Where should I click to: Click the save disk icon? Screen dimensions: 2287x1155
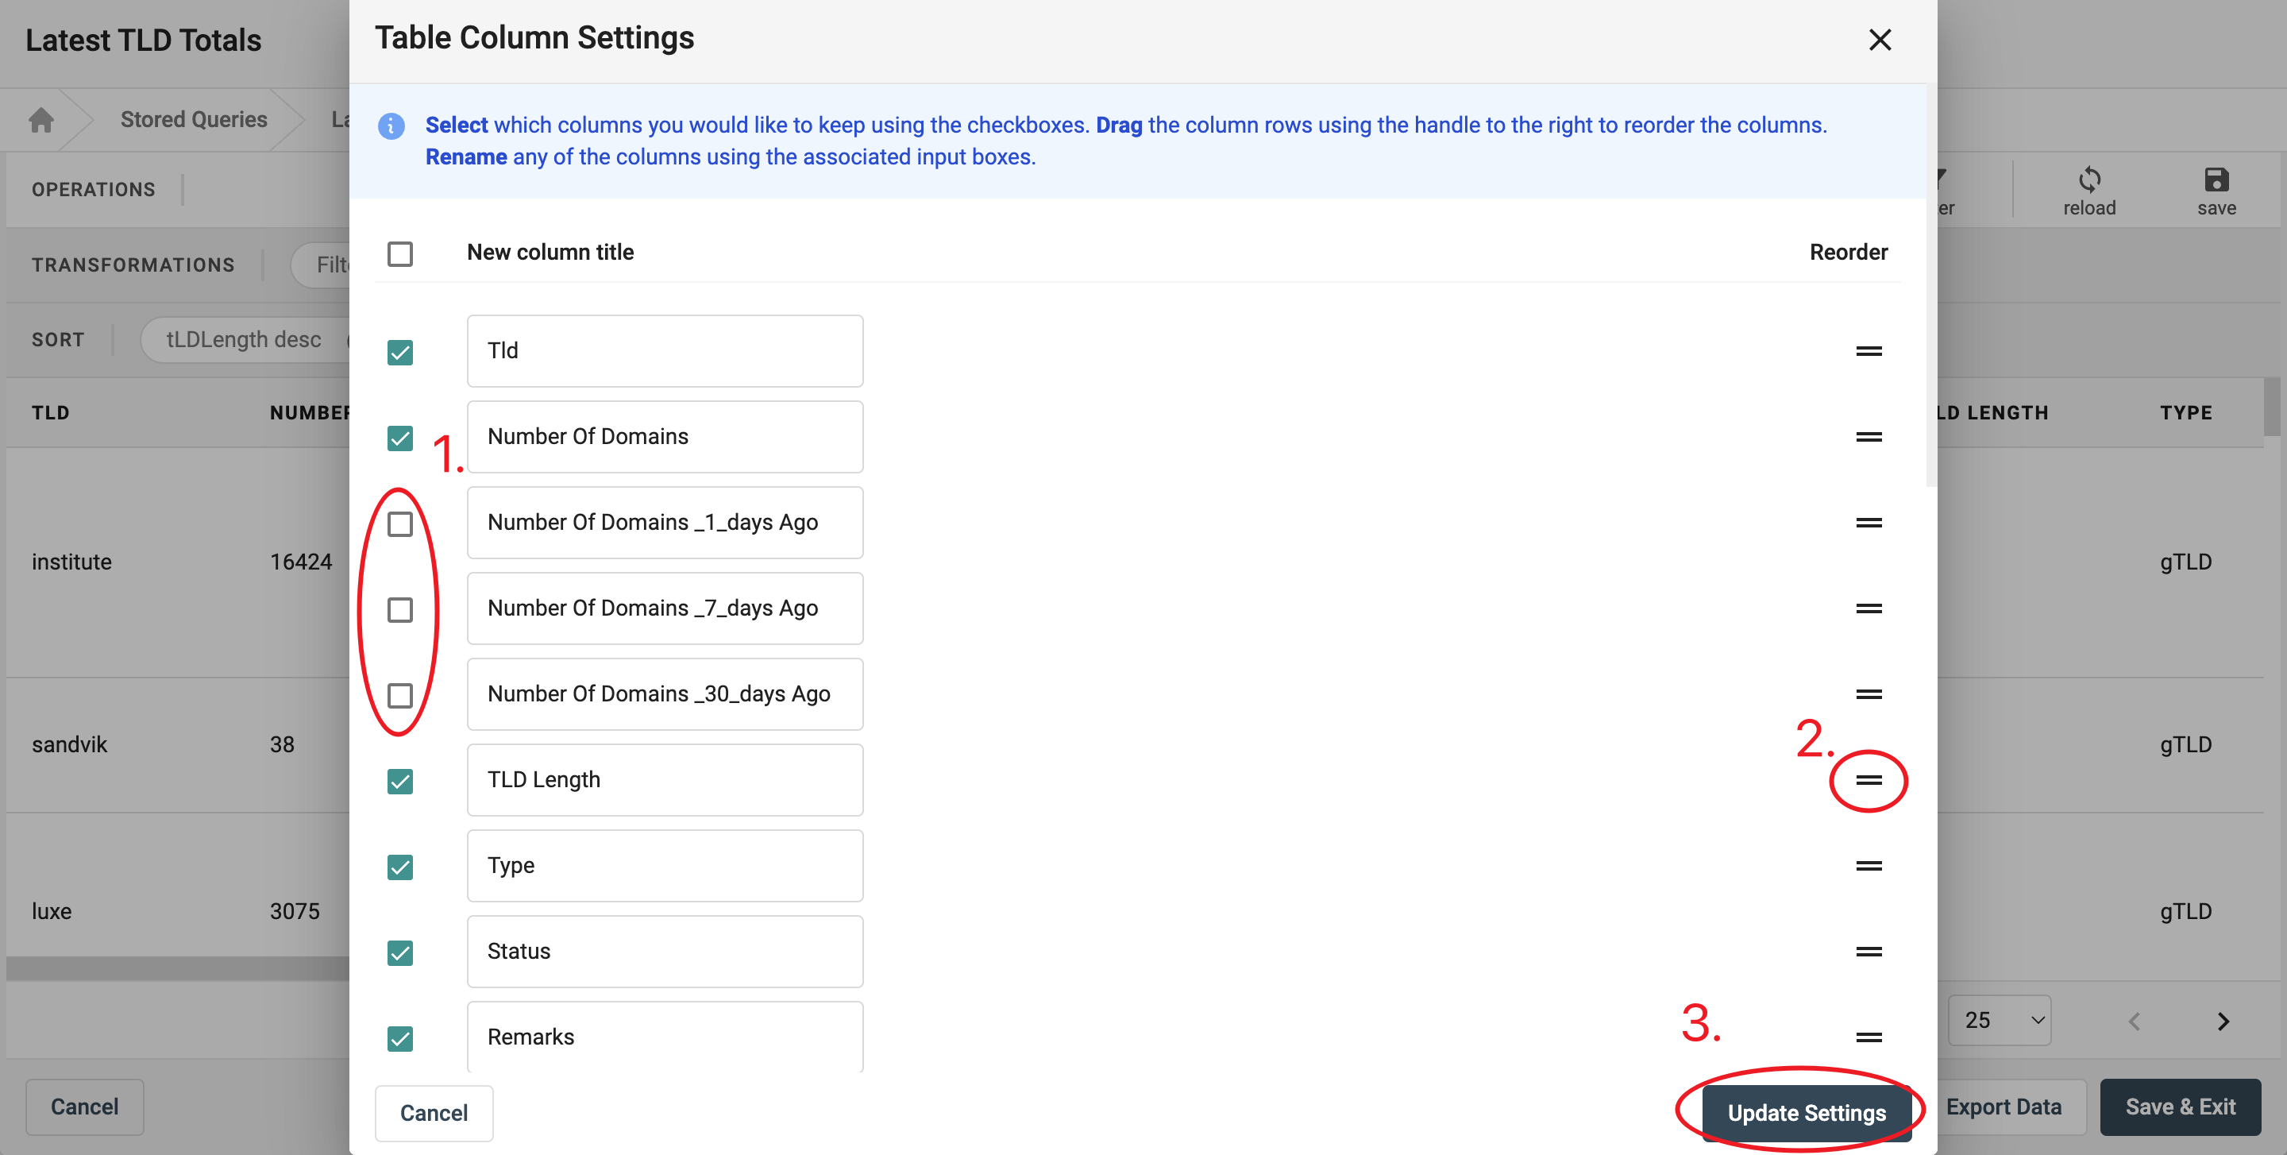(x=2216, y=180)
